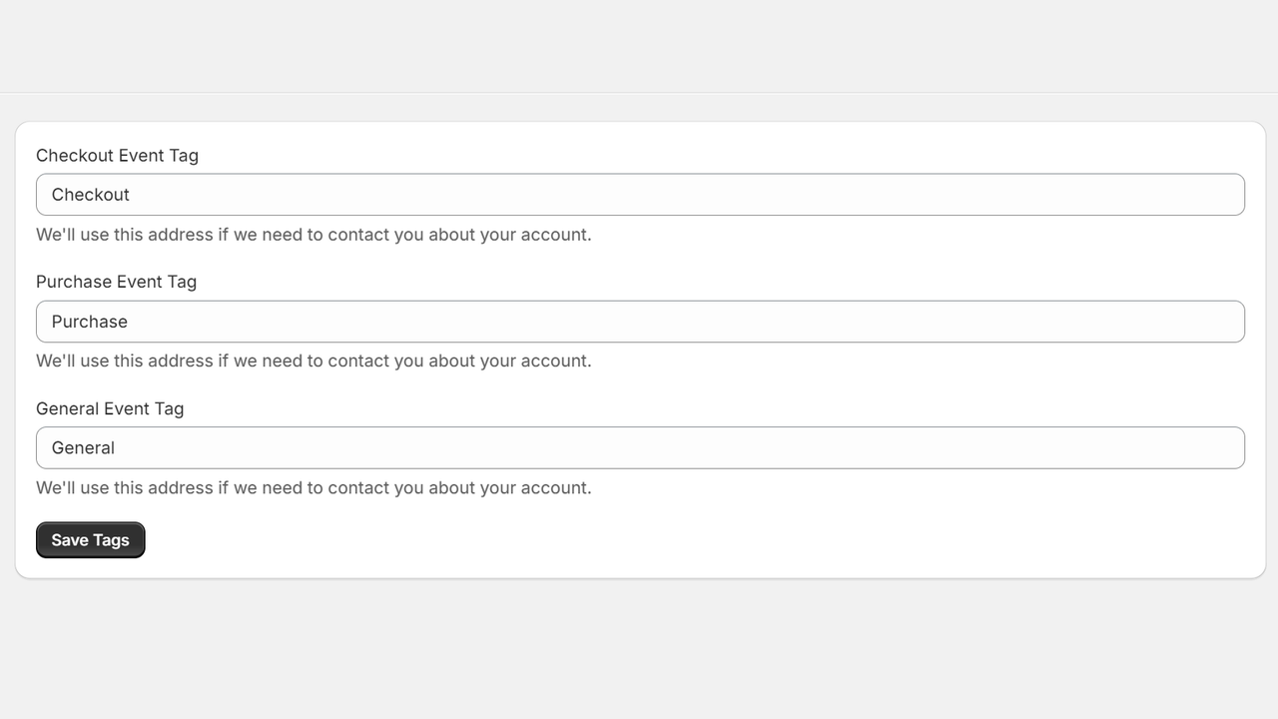The image size is (1278, 719).
Task: Click the Checkout Event Tag label
Action: 117,156
